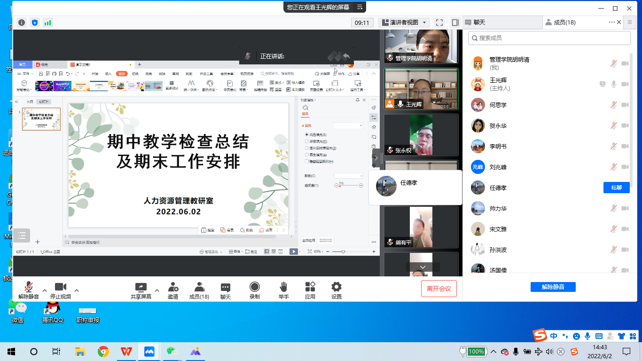The height and width of the screenshot is (361, 642).
Task: Stop video using the 停止视频 toggle
Action: pyautogui.click(x=60, y=287)
